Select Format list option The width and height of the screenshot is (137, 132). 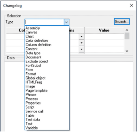click(47, 74)
